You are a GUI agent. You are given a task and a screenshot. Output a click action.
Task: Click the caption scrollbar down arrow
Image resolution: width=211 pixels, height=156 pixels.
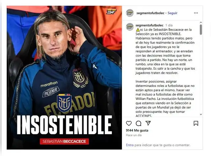pos(201,115)
